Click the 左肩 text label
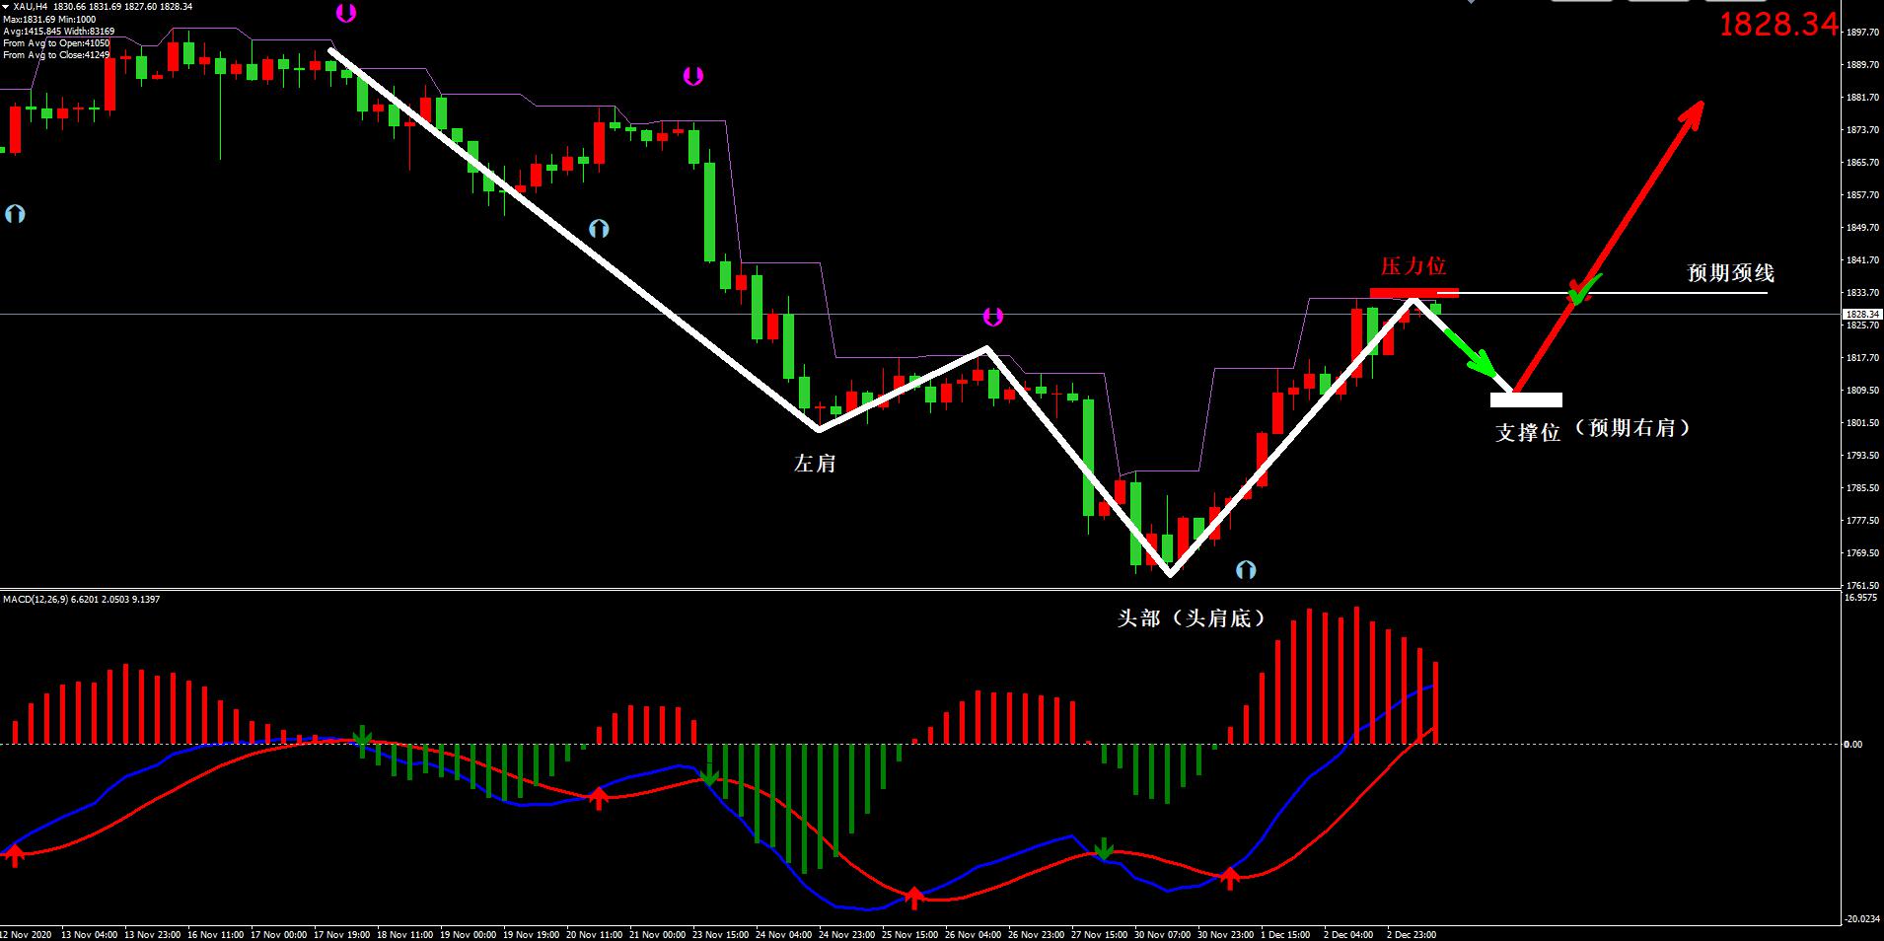 click(x=815, y=464)
